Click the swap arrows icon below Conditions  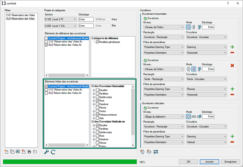(x=156, y=152)
